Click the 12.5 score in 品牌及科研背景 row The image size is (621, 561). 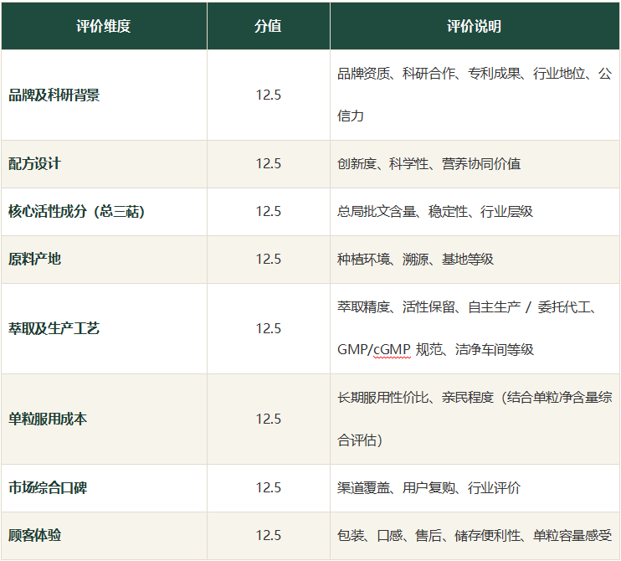point(268,95)
